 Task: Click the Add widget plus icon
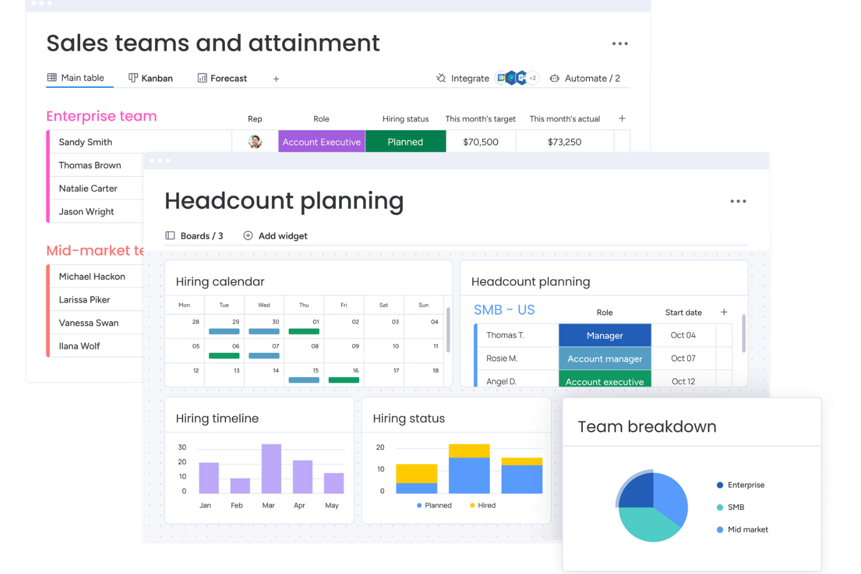248,236
